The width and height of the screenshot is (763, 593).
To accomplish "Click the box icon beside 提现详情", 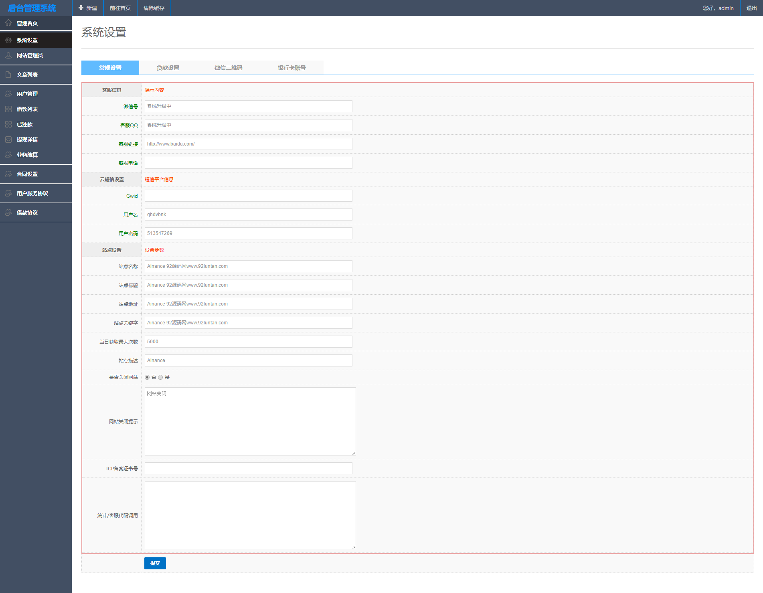I will [x=8, y=140].
